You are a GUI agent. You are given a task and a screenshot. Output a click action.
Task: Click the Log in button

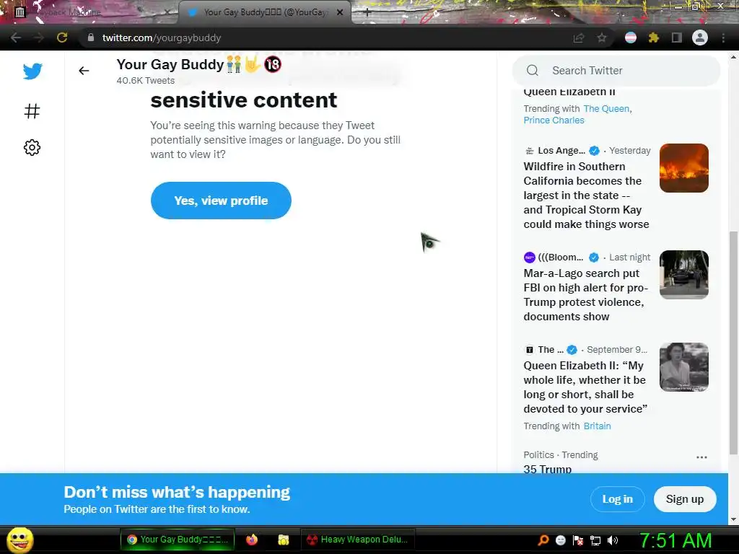pos(618,499)
